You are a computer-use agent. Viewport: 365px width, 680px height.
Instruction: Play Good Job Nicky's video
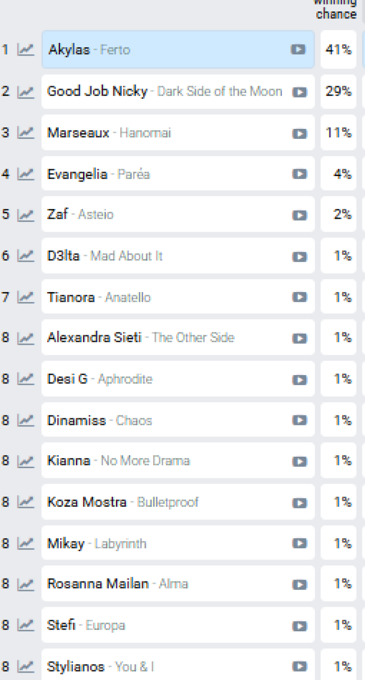299,92
